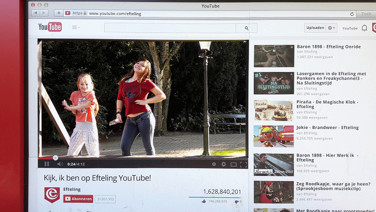376x212 pixels.
Task: Open the notifications bell
Action: point(364,28)
